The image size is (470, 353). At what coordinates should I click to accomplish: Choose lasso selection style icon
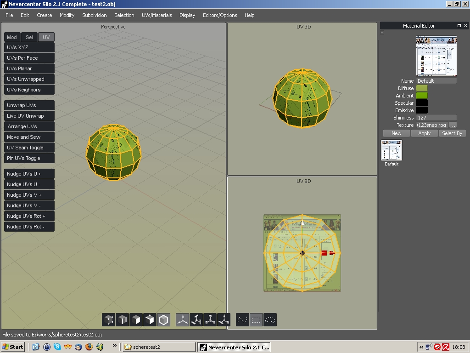tap(270, 320)
